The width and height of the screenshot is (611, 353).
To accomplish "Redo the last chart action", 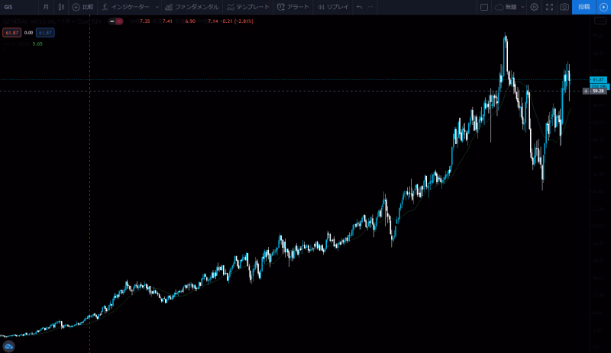I will click(371, 7).
